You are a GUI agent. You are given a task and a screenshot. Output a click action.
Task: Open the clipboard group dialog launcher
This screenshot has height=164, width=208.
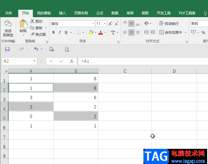click(47, 42)
